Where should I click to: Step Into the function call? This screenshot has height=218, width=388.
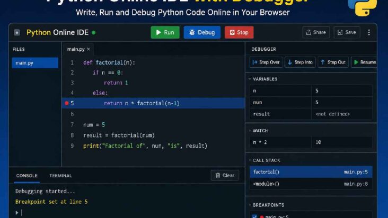click(x=300, y=62)
